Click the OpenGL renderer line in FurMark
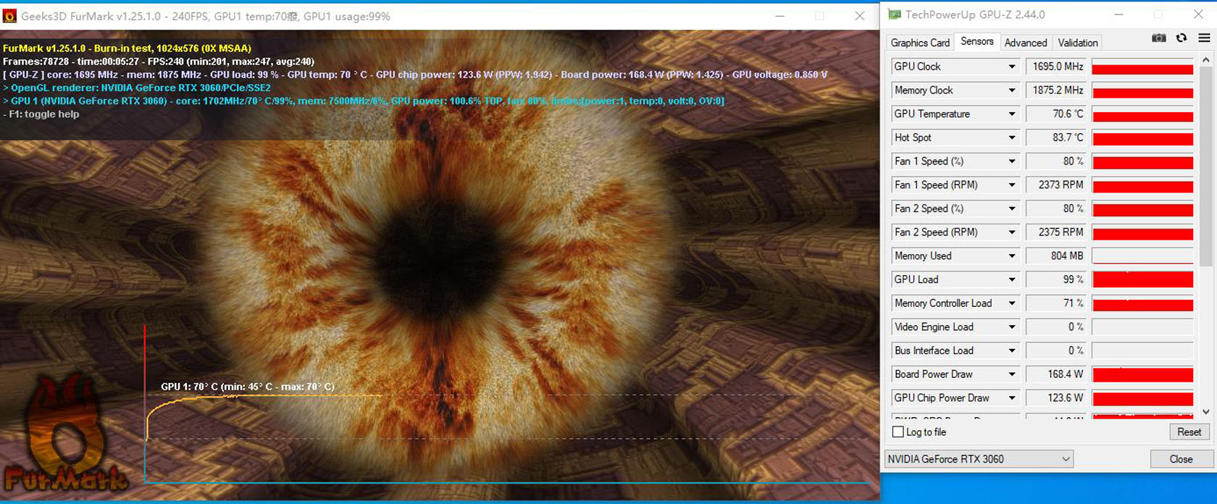1217x504 pixels. [137, 88]
